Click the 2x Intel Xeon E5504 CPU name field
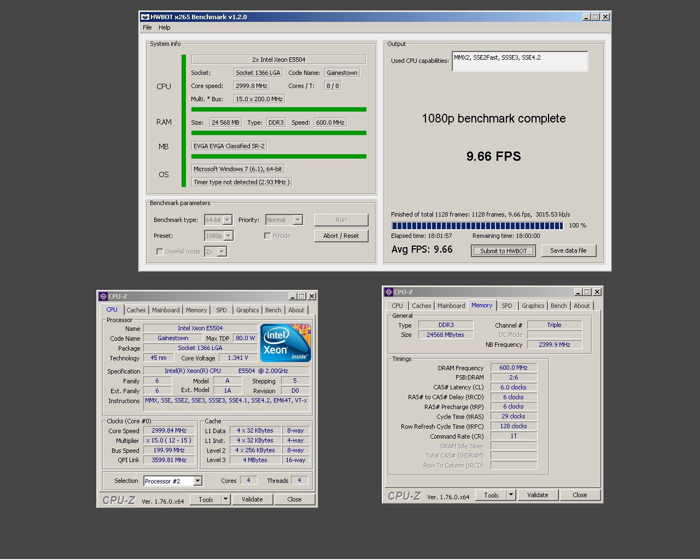The width and height of the screenshot is (700, 560). point(278,60)
